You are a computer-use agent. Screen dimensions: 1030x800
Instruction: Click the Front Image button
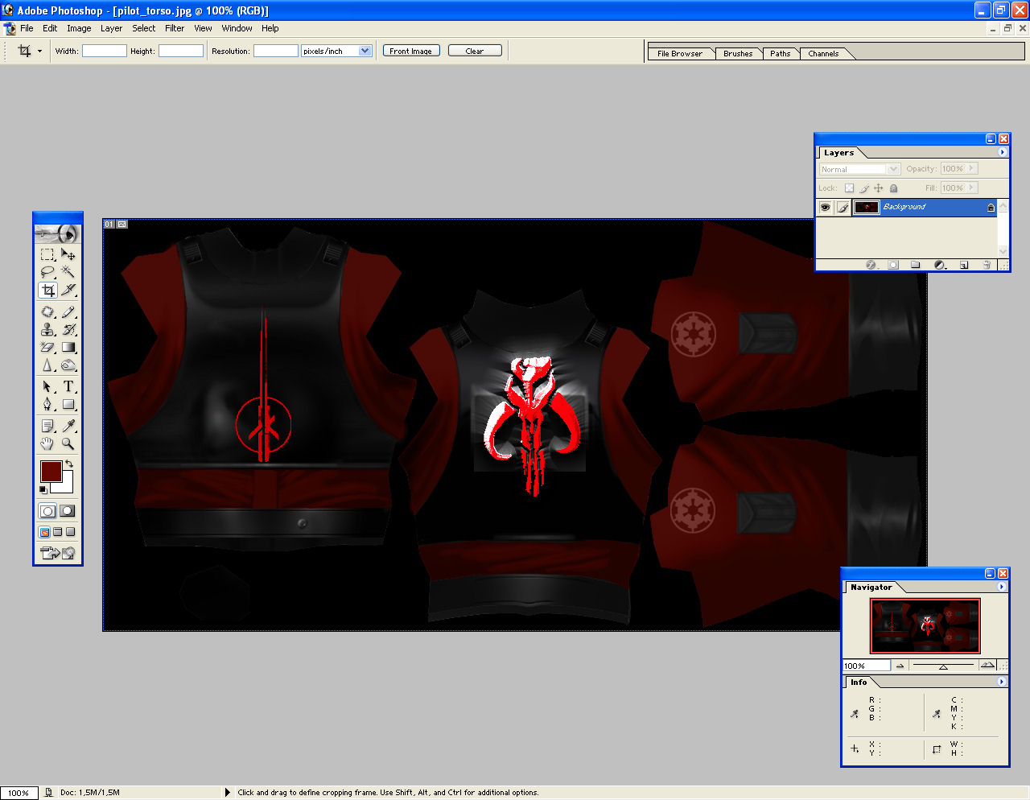pyautogui.click(x=411, y=51)
